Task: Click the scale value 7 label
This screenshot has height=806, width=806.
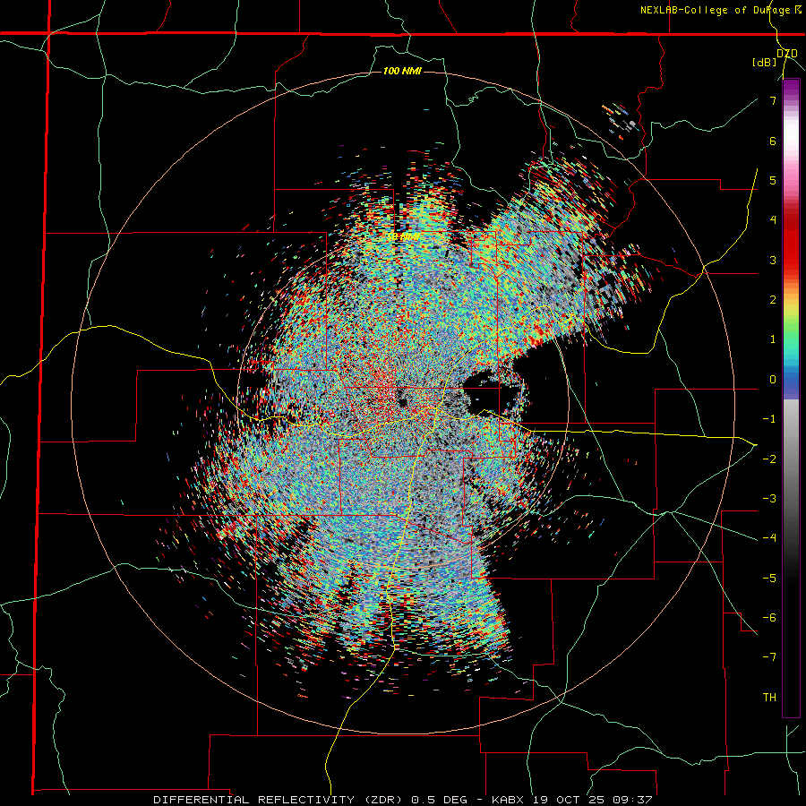Action: tap(773, 100)
